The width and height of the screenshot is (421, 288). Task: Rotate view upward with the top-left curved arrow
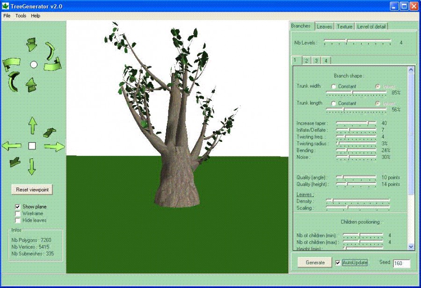point(32,44)
